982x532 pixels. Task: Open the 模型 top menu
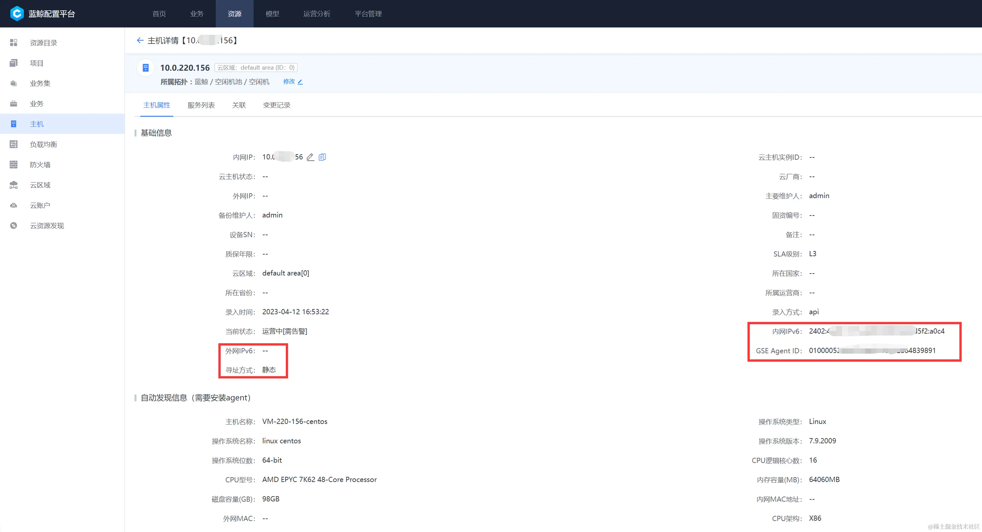point(272,14)
